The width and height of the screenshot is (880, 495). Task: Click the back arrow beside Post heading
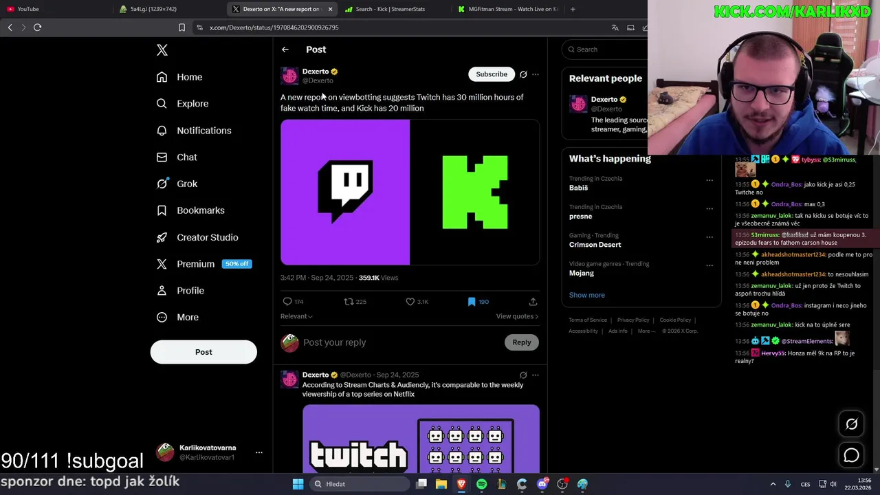285,49
